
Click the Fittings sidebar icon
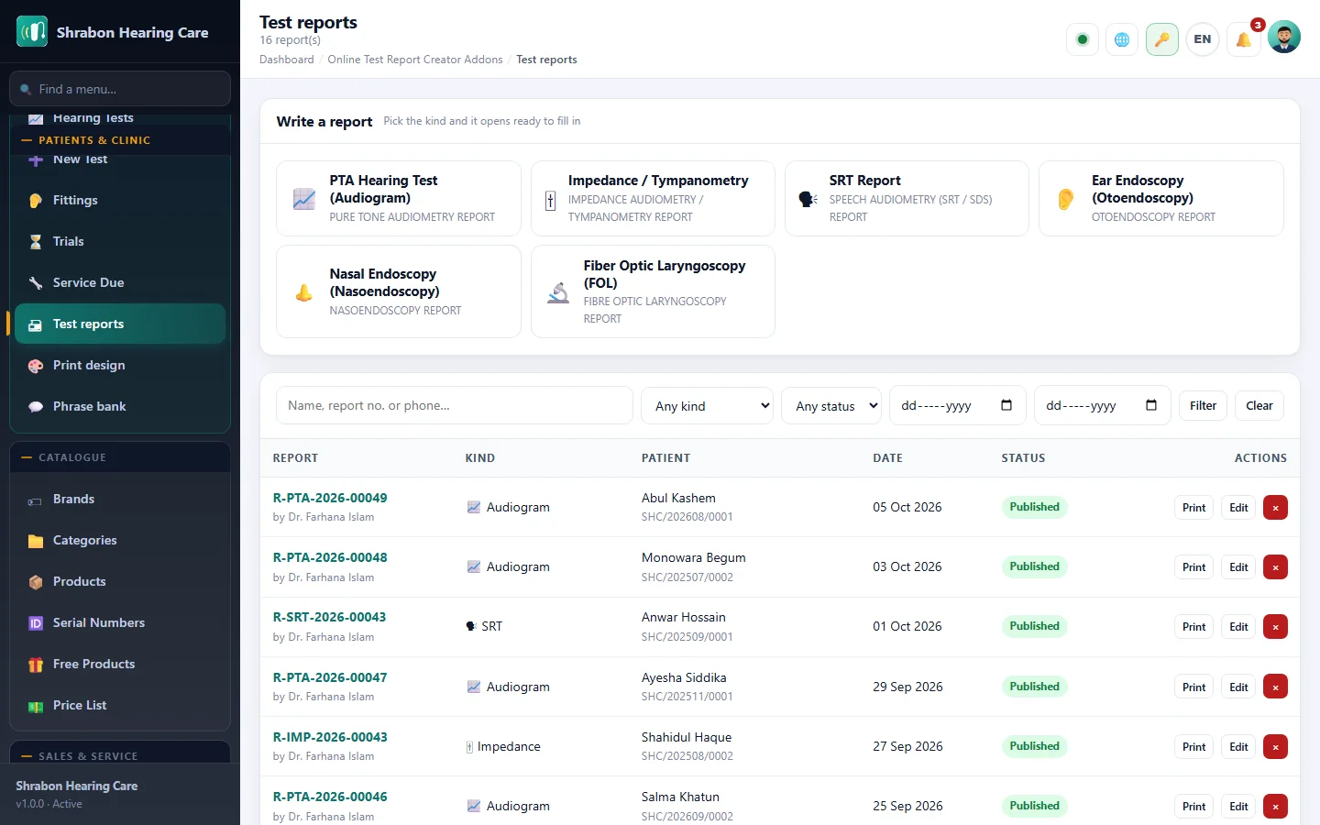[36, 201]
